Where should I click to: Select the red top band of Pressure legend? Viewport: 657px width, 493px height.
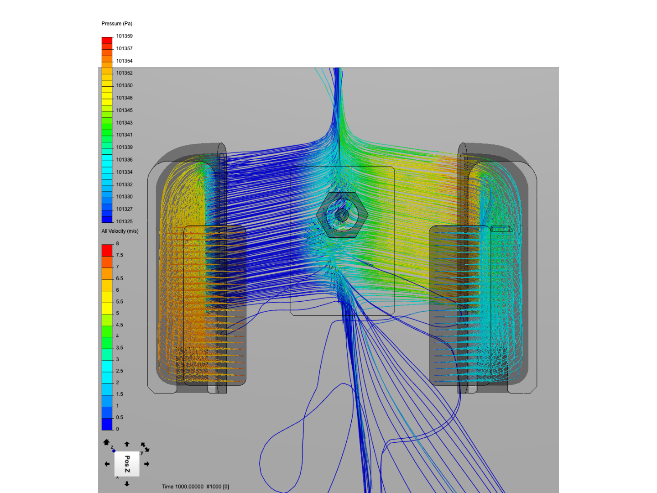tap(107, 40)
